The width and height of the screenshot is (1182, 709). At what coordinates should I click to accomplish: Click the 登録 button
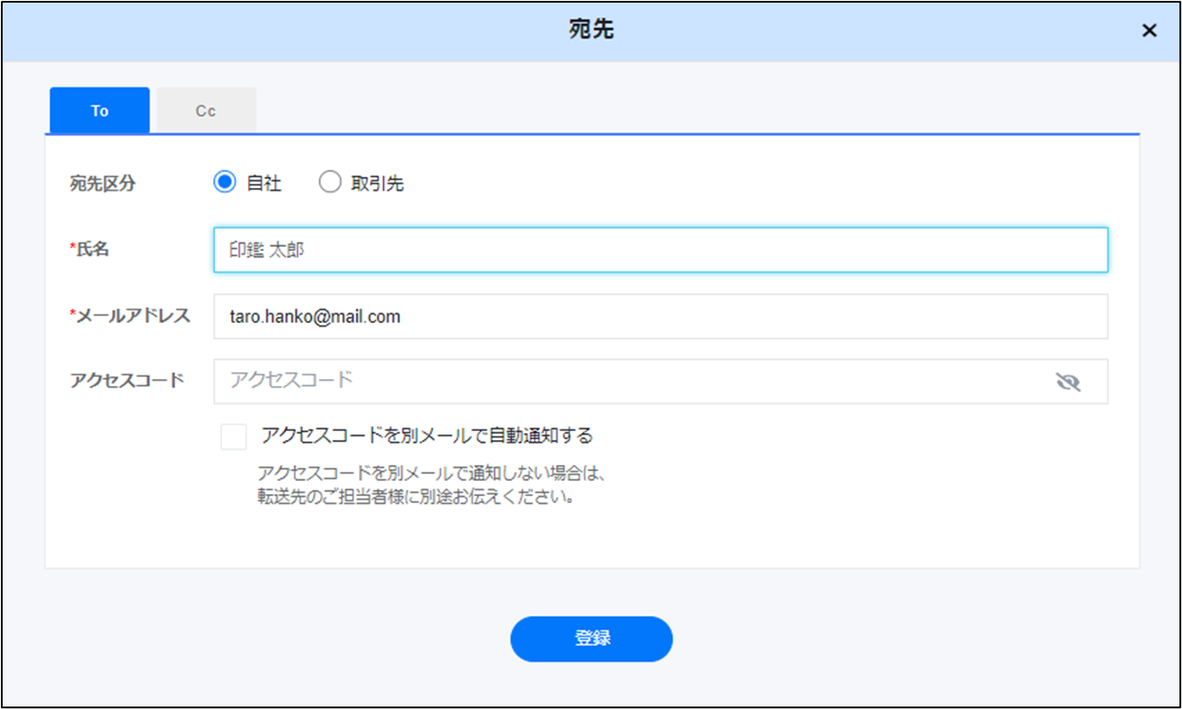click(x=591, y=639)
